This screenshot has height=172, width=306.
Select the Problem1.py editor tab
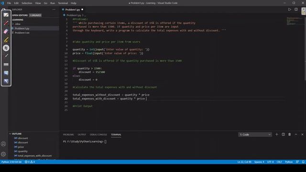(72, 10)
